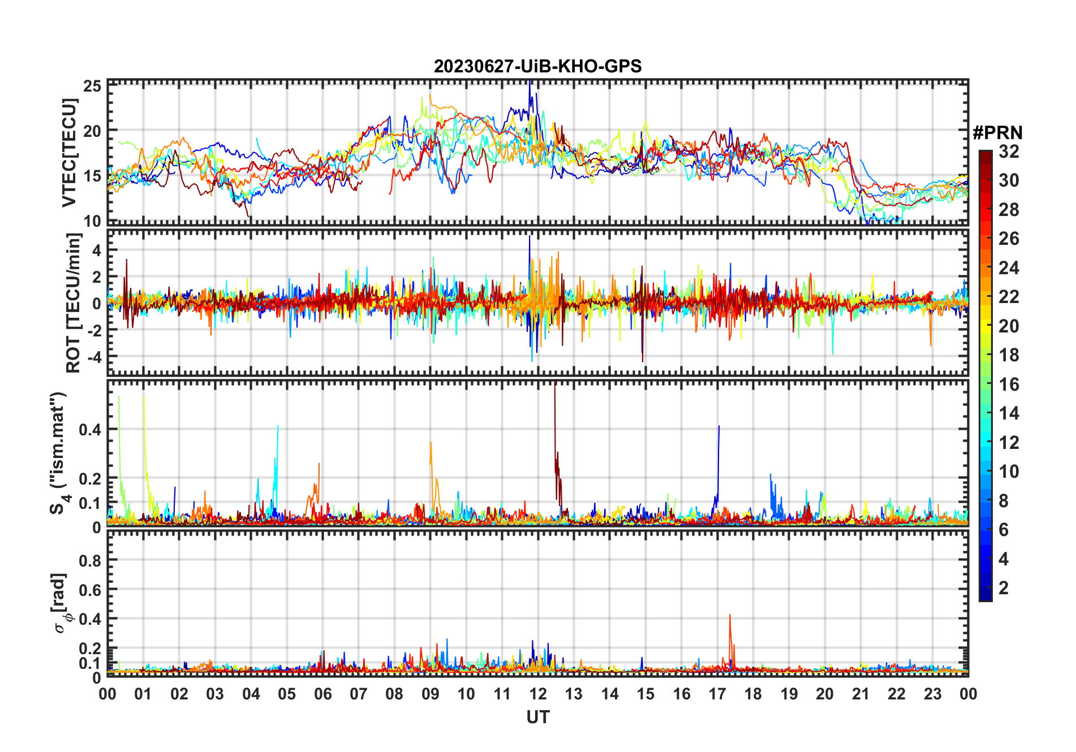Screen dimensions: 1076x752
Task: Click the σφ[rad] y-axis label
Action: pos(61,603)
